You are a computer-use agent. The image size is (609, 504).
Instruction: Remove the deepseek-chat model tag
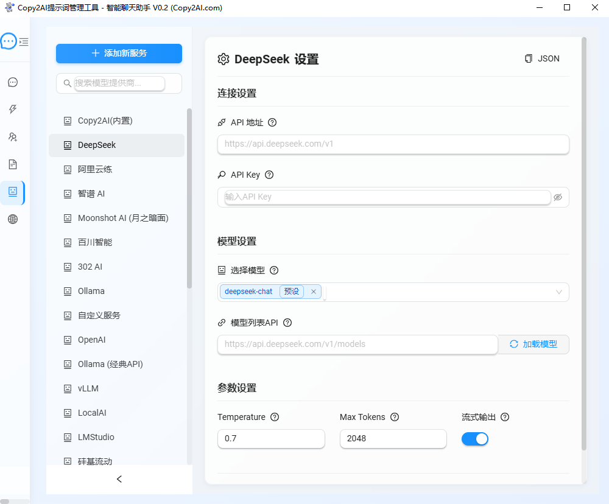coord(314,292)
